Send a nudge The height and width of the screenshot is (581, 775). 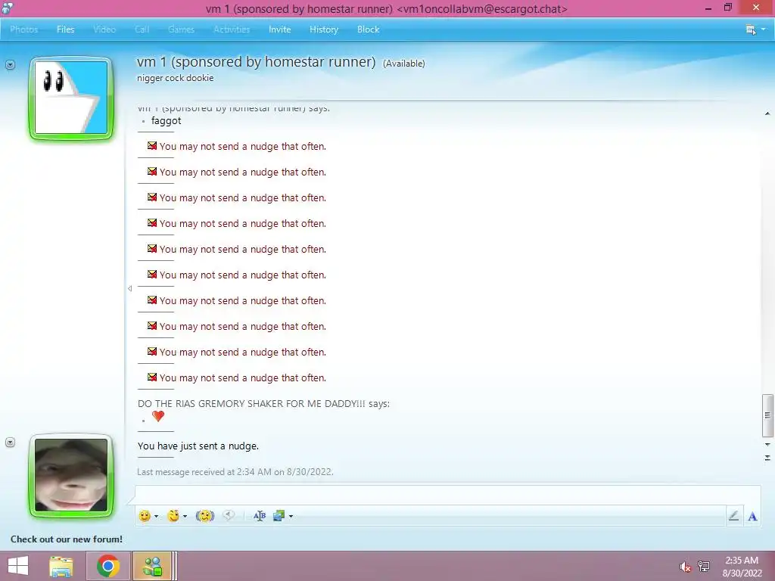pyautogui.click(x=204, y=516)
